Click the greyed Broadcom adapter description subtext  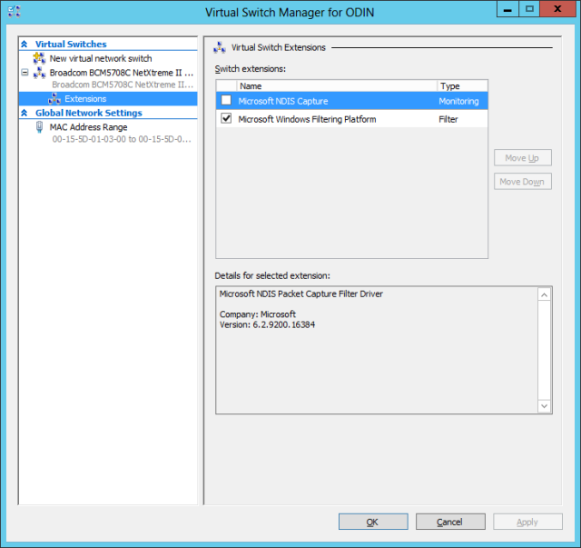click(x=123, y=85)
